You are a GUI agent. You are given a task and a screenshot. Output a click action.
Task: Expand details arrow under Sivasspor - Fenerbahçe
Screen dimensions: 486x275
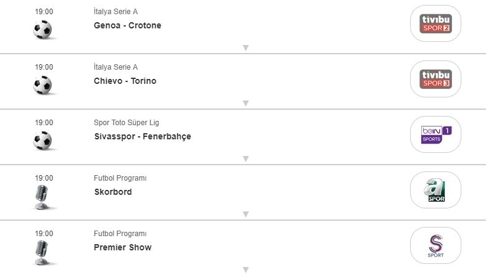click(245, 159)
